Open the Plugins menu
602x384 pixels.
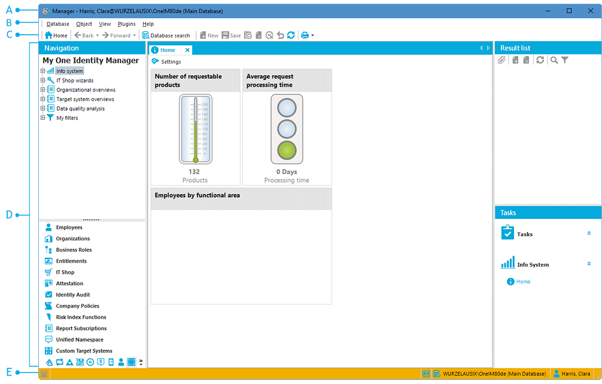(x=126, y=24)
